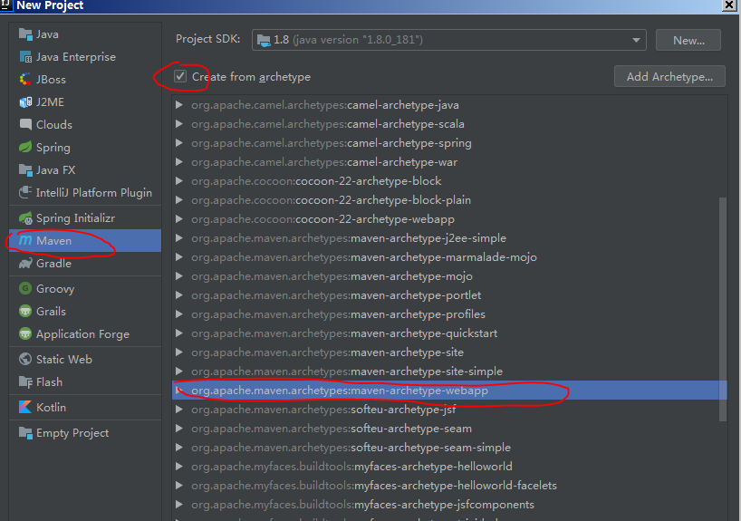Expand maven-archetype-webapp node
741x521 pixels.
click(179, 390)
